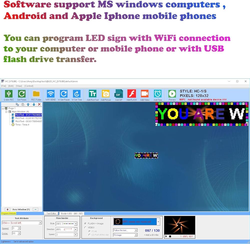Click the plus button beside Area Window
The image size is (250, 244).
click(x=7, y=209)
